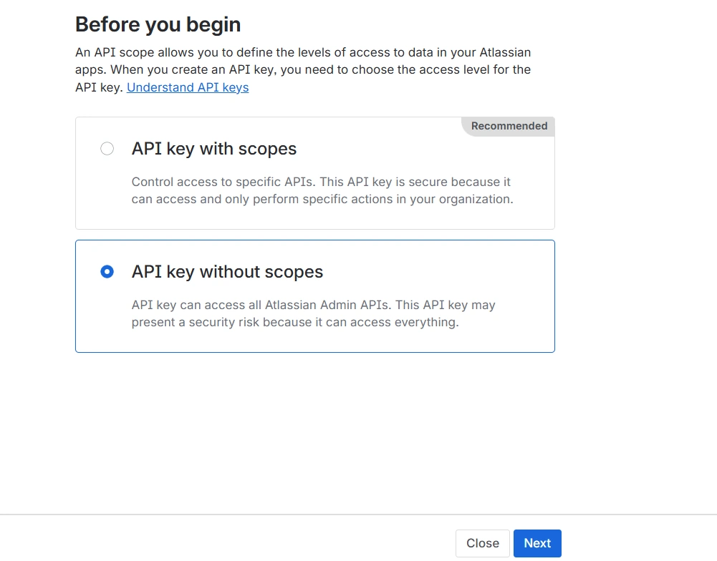The image size is (717, 561).
Task: Click the empty radio circle for scoped keys
Action: click(x=107, y=149)
